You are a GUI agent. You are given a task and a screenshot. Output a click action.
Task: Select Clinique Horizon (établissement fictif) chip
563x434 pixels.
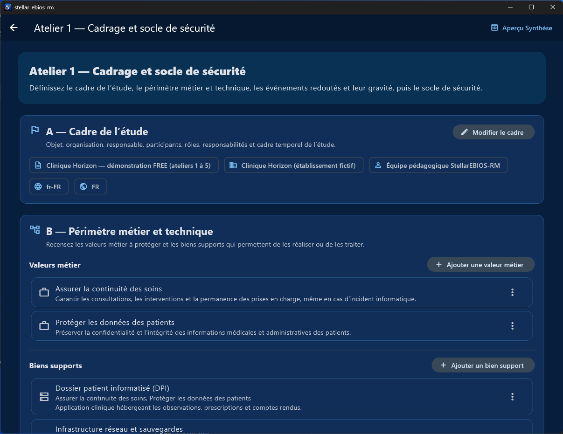[294, 165]
